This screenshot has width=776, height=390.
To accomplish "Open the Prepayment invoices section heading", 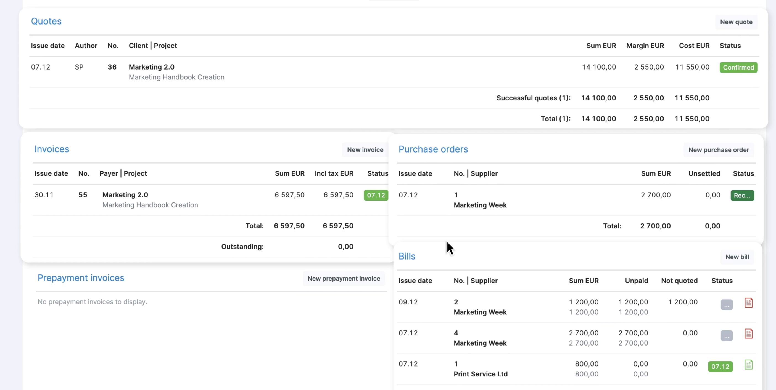I will pyautogui.click(x=81, y=278).
